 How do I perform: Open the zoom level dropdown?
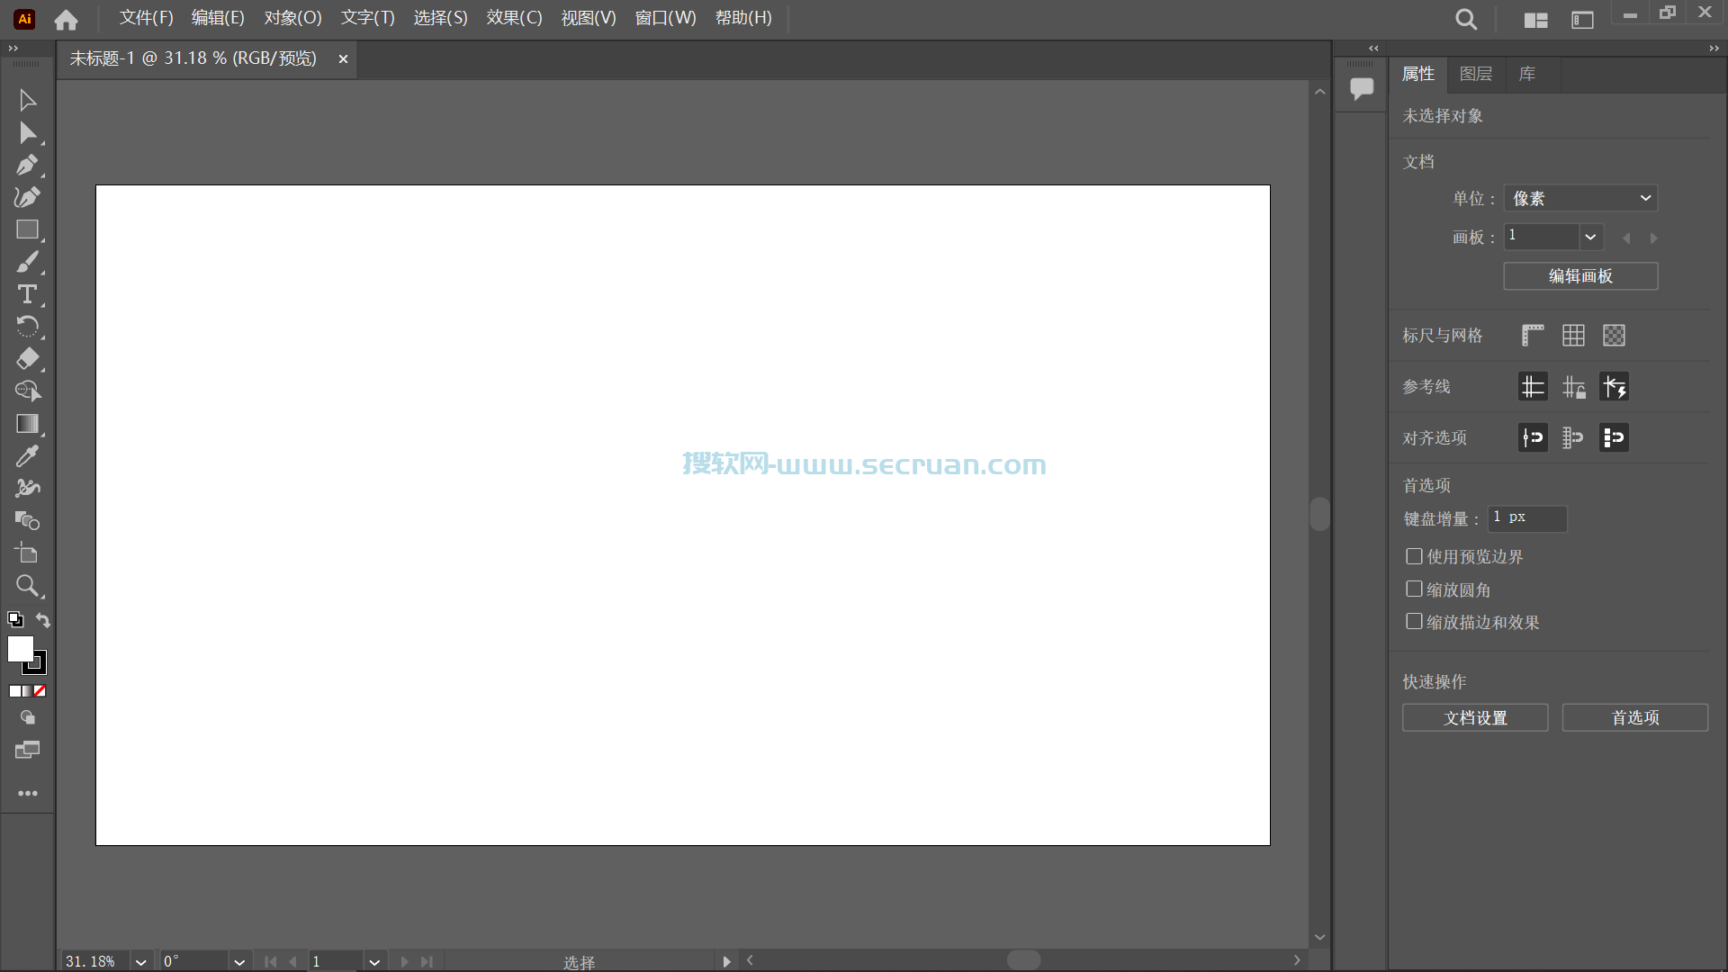point(141,961)
